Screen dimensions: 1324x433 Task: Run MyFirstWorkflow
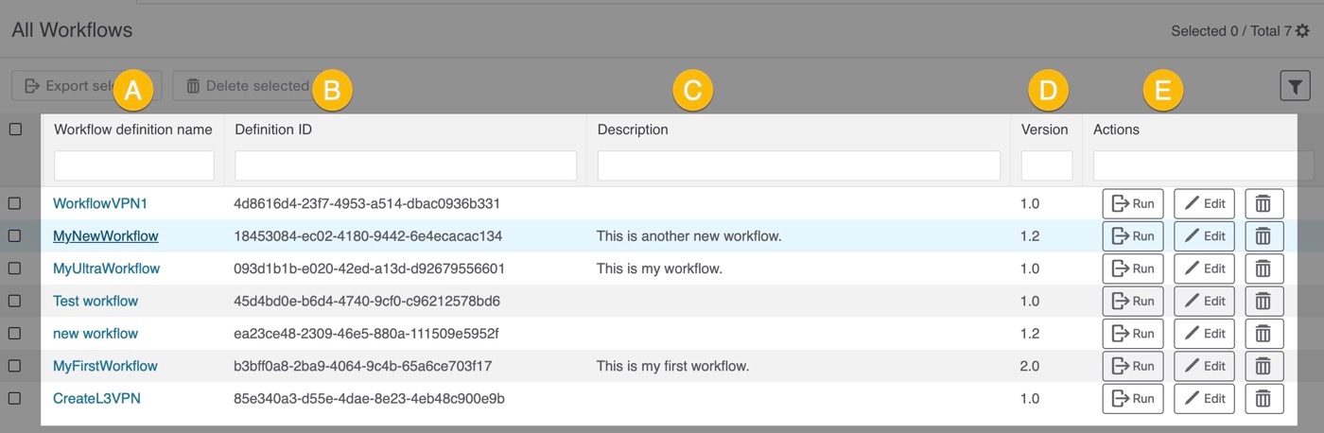[x=1133, y=366]
